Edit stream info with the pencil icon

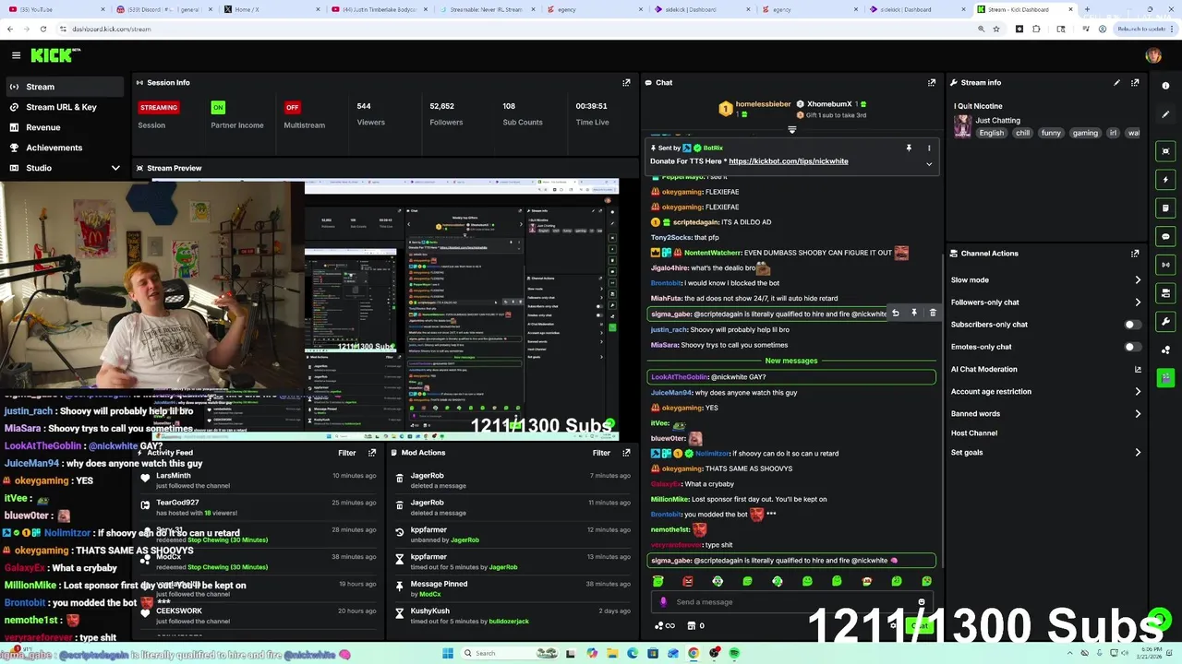[1116, 83]
